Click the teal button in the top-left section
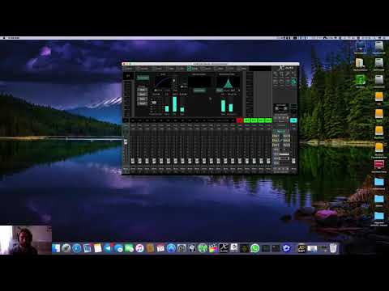The image size is (389, 291). [143, 78]
